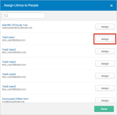This screenshot has height=115, width=117.
Task: Assign Litmos to Test5 User5
Action: pos(105,88)
